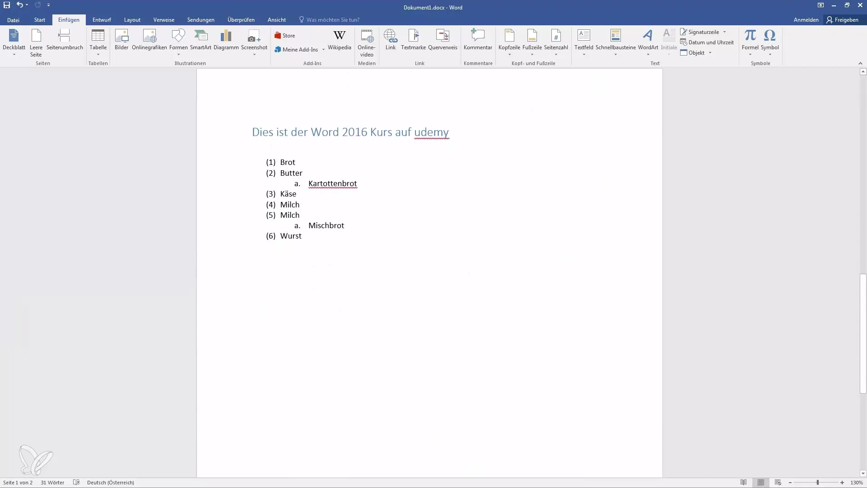Click the Anmelden sign-in link
The height and width of the screenshot is (488, 867).
[806, 20]
